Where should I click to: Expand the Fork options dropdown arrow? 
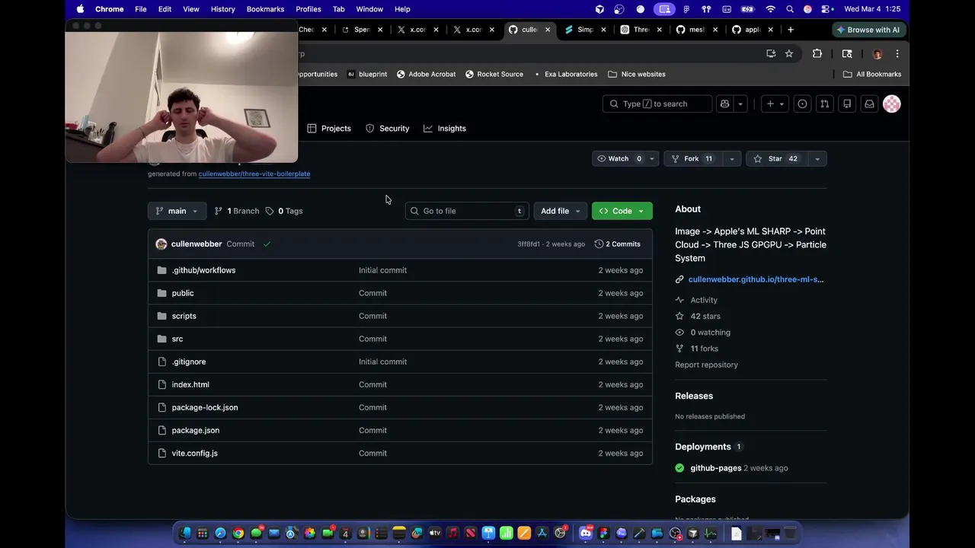732,158
